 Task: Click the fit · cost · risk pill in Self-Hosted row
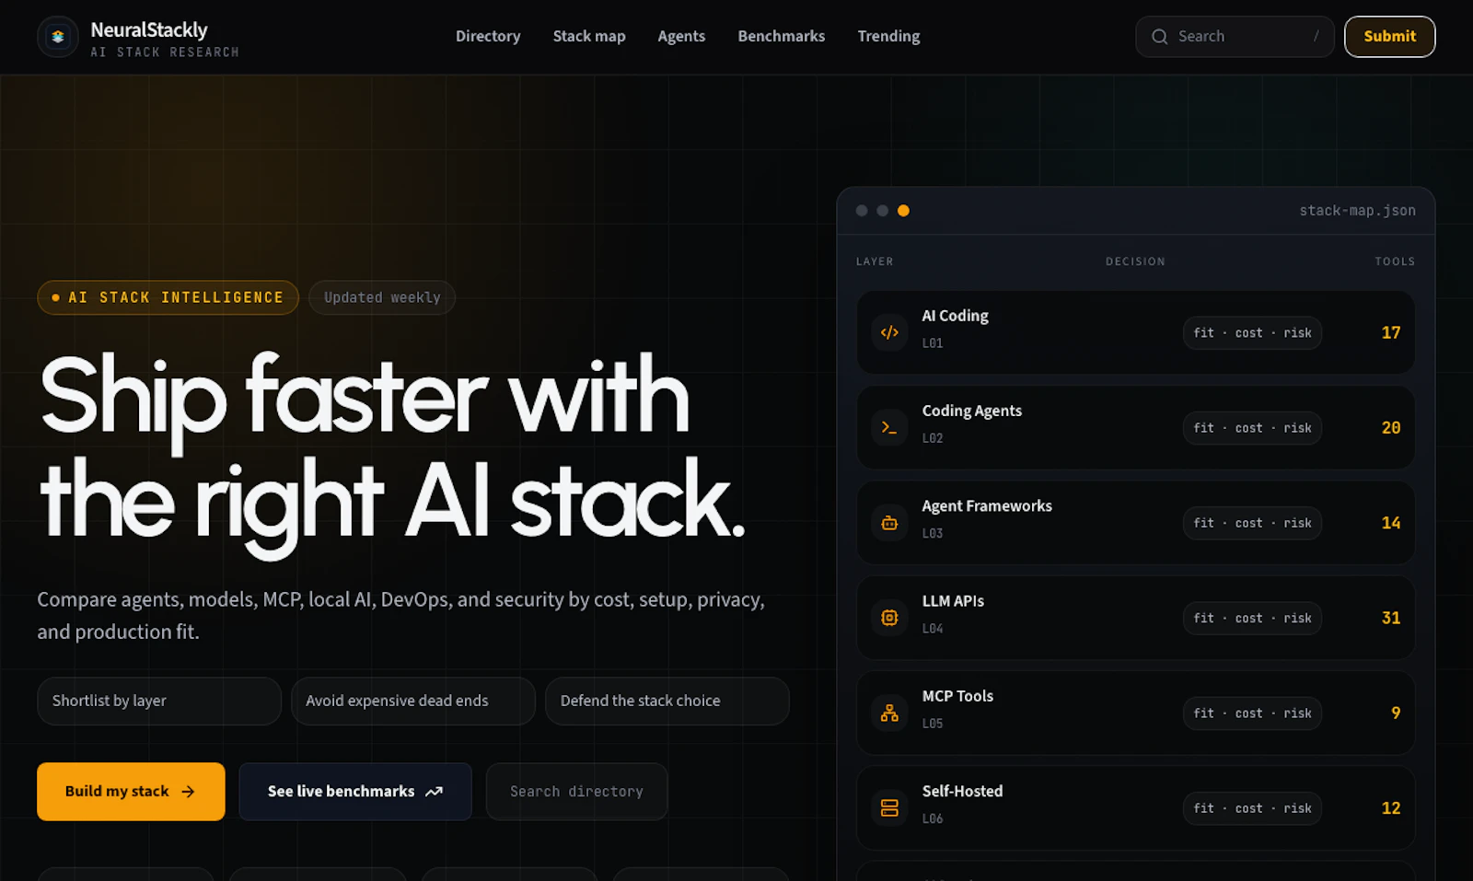pos(1252,808)
